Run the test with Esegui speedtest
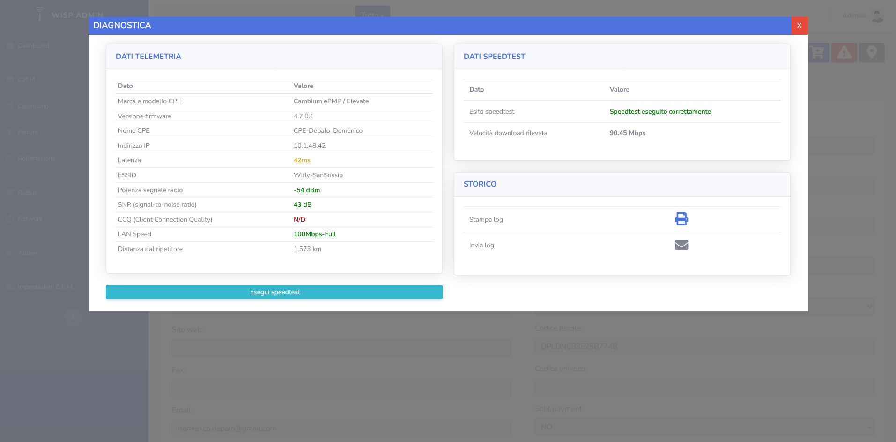 pos(274,292)
